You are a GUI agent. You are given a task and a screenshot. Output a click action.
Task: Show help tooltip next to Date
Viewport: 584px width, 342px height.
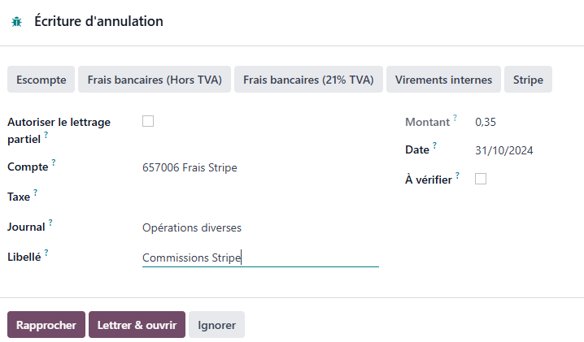434,145
